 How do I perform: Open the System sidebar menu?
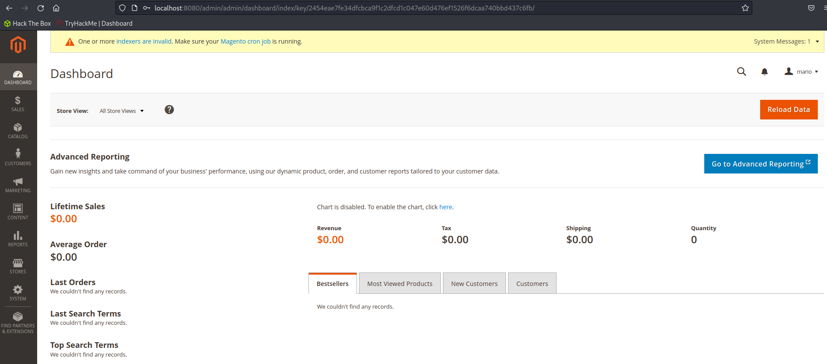pyautogui.click(x=18, y=293)
